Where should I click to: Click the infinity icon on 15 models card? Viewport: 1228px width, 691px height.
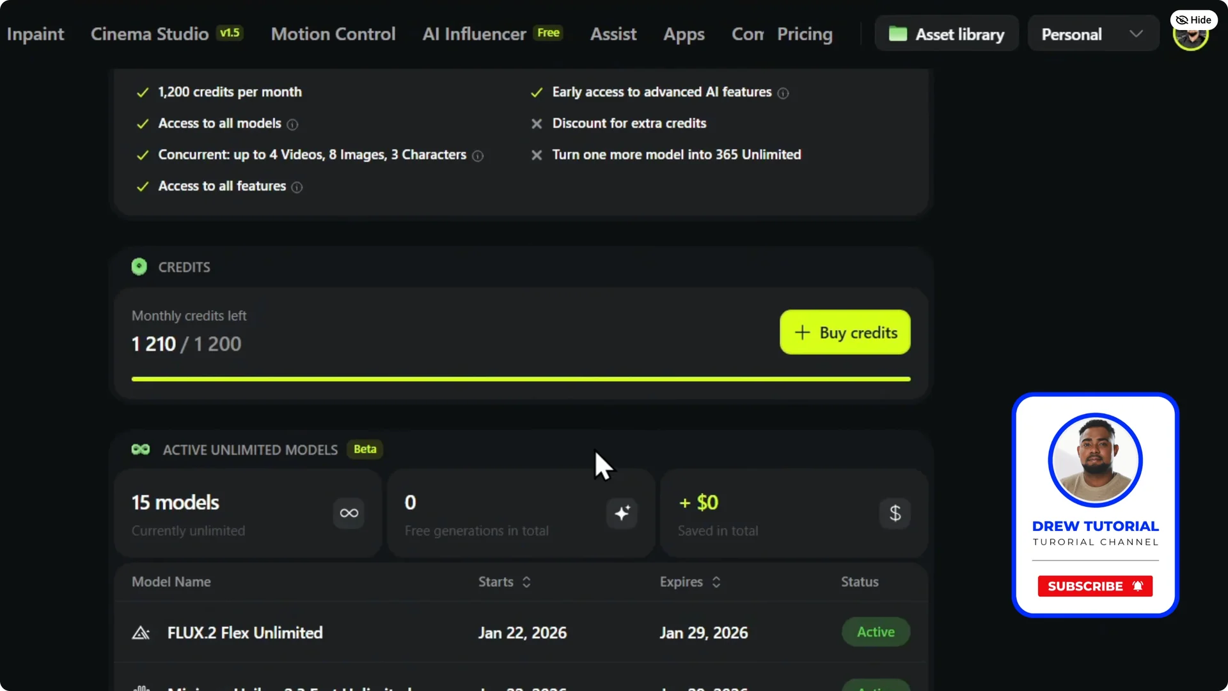(348, 513)
